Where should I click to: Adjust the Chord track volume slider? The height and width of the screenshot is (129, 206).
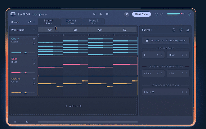(23, 53)
